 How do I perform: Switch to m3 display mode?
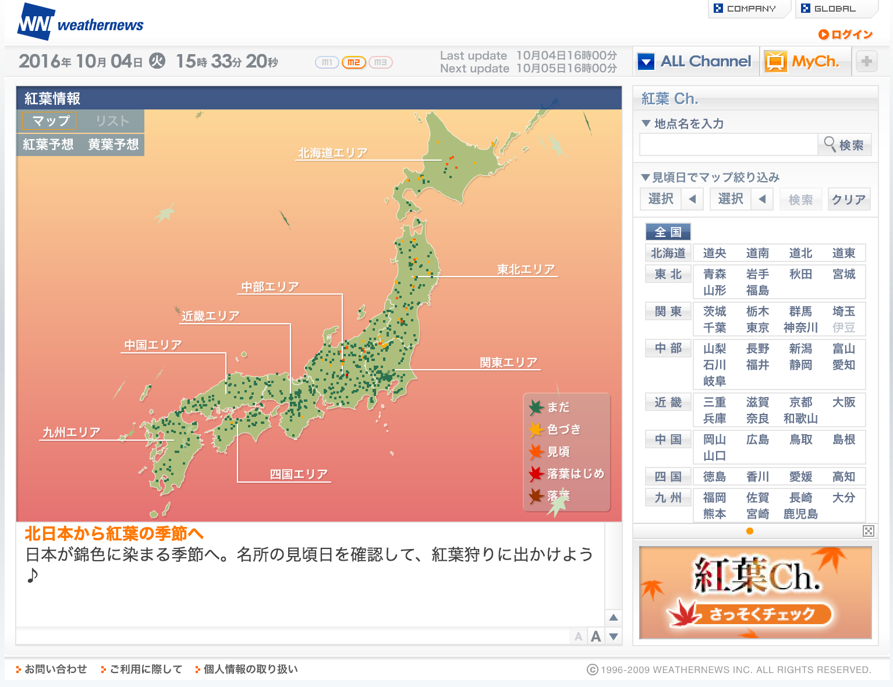tap(380, 62)
